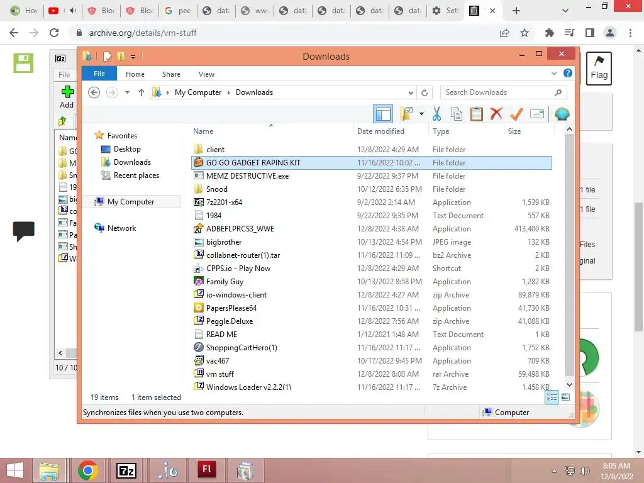Click the Up one level arrow
Viewport: 644px width, 483px height.
[142, 92]
